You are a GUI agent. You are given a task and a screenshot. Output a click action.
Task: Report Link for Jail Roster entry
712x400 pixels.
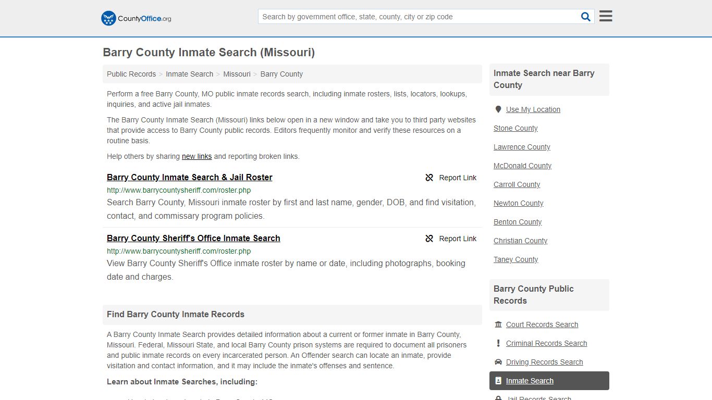[x=451, y=178]
